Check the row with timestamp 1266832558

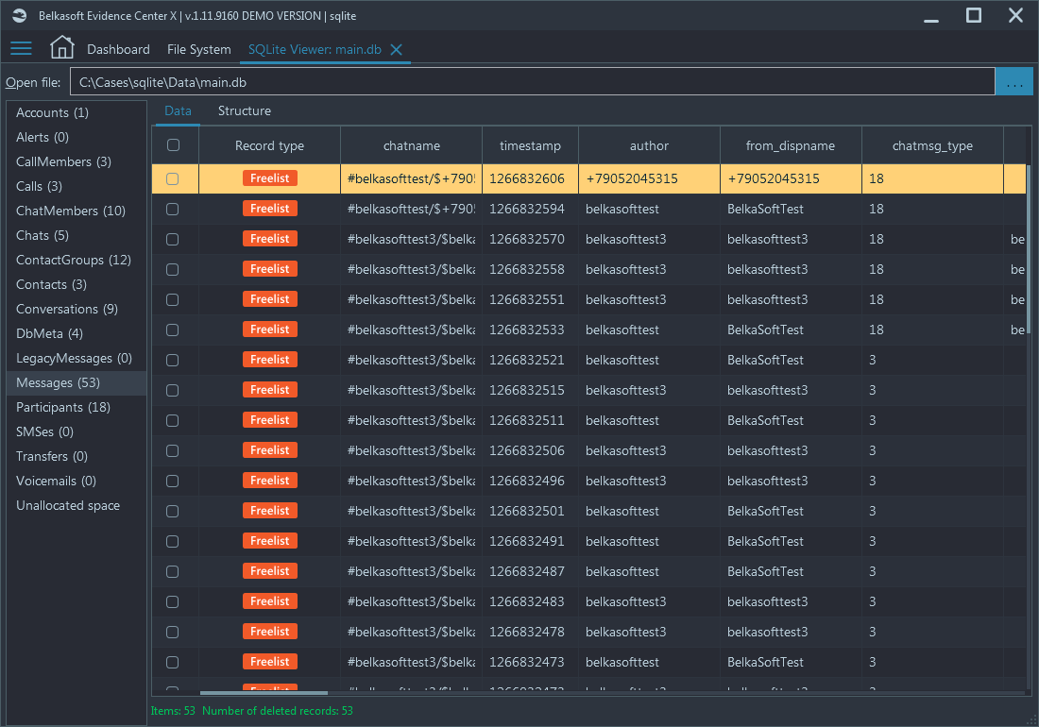[172, 269]
